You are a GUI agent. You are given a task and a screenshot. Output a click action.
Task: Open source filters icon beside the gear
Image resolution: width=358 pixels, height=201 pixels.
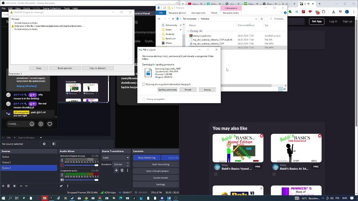(54, 144)
